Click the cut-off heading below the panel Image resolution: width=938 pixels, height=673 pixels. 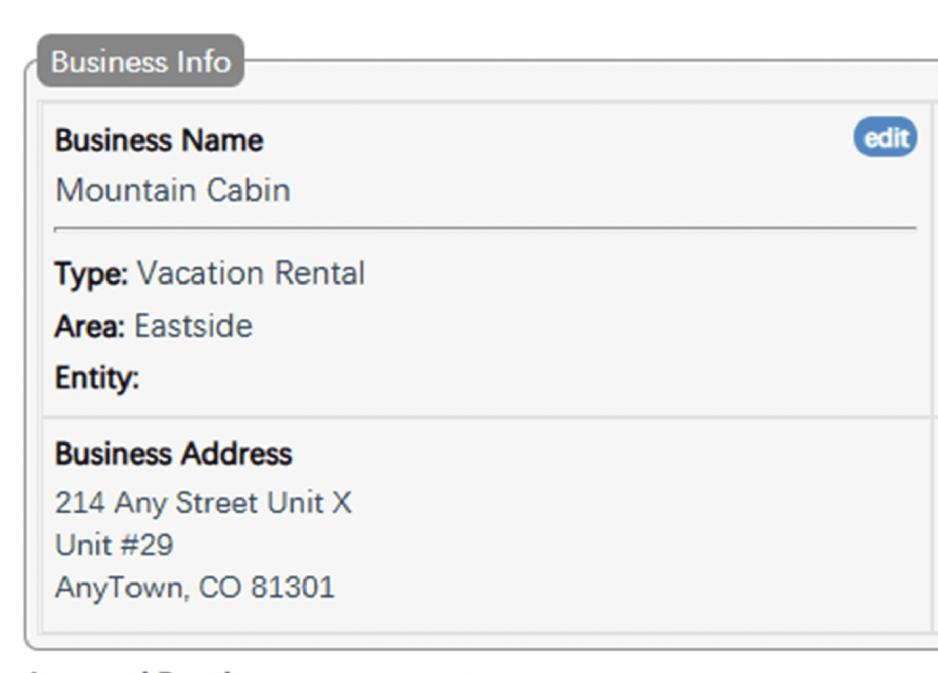132,669
